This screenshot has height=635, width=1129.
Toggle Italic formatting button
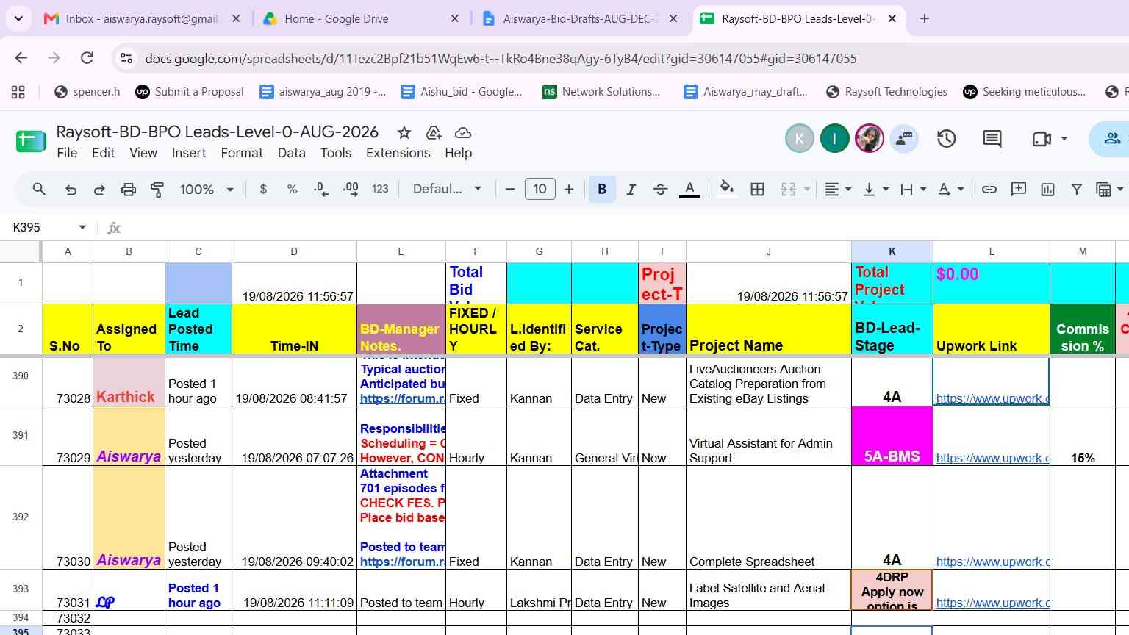pyautogui.click(x=631, y=190)
